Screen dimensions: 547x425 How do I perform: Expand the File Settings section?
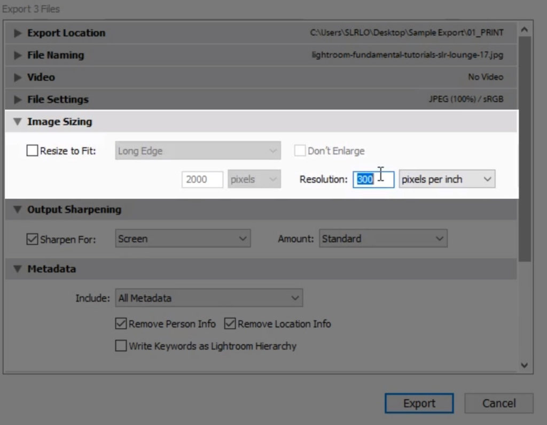[x=17, y=99]
